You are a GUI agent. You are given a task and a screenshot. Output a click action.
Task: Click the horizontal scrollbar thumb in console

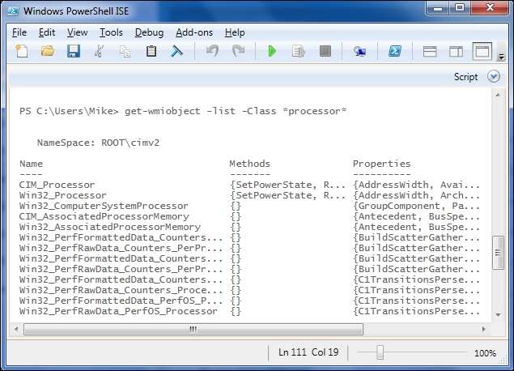[x=192, y=329]
